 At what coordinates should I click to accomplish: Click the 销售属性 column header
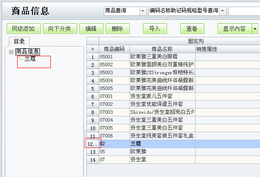pyautogui.click(x=228, y=49)
